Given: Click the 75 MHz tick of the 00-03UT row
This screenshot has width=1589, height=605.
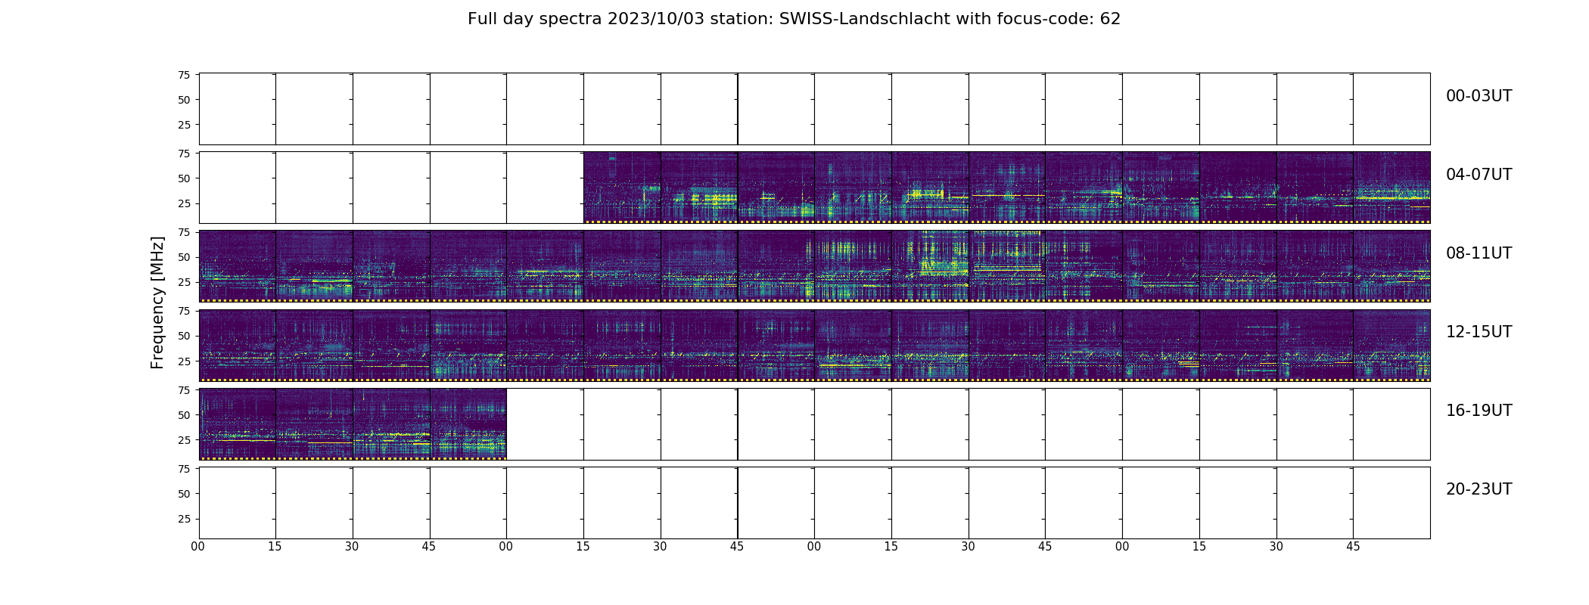Looking at the screenshot, I should [184, 75].
